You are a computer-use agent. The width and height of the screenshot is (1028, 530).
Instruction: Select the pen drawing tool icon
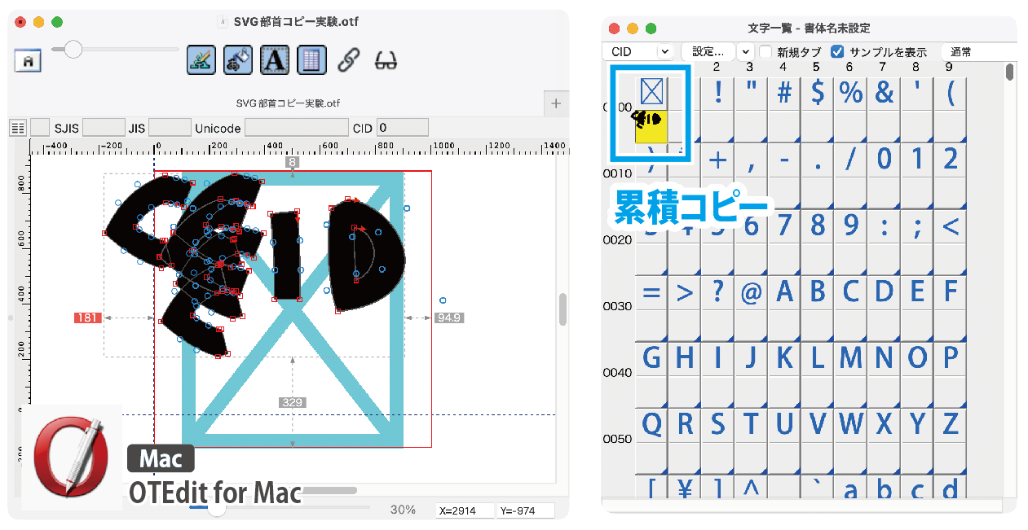click(201, 59)
